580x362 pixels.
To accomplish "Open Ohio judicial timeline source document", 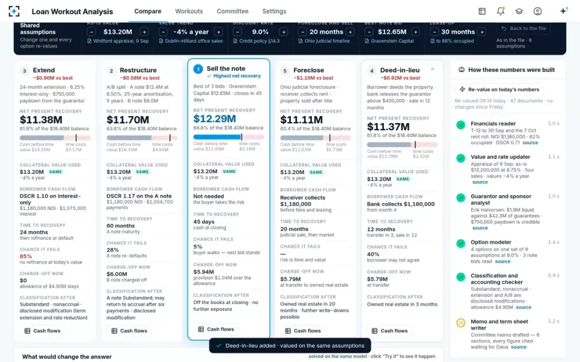I will click(x=324, y=41).
